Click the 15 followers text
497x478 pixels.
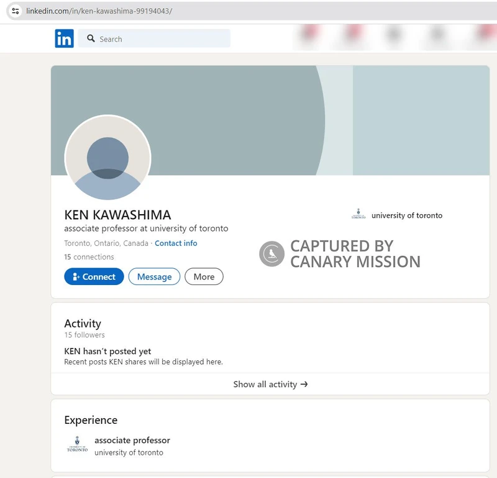(84, 335)
